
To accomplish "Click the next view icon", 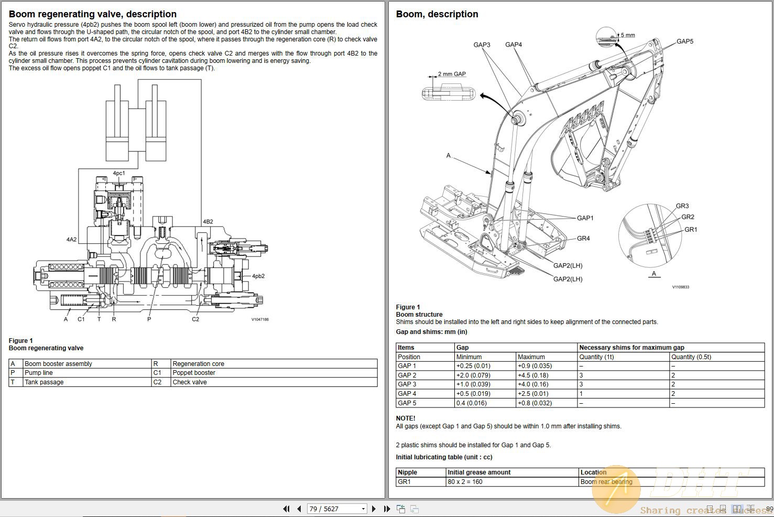I will [x=414, y=509].
